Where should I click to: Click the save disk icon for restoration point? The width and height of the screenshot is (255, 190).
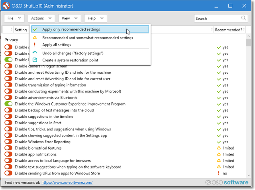[x=35, y=60]
